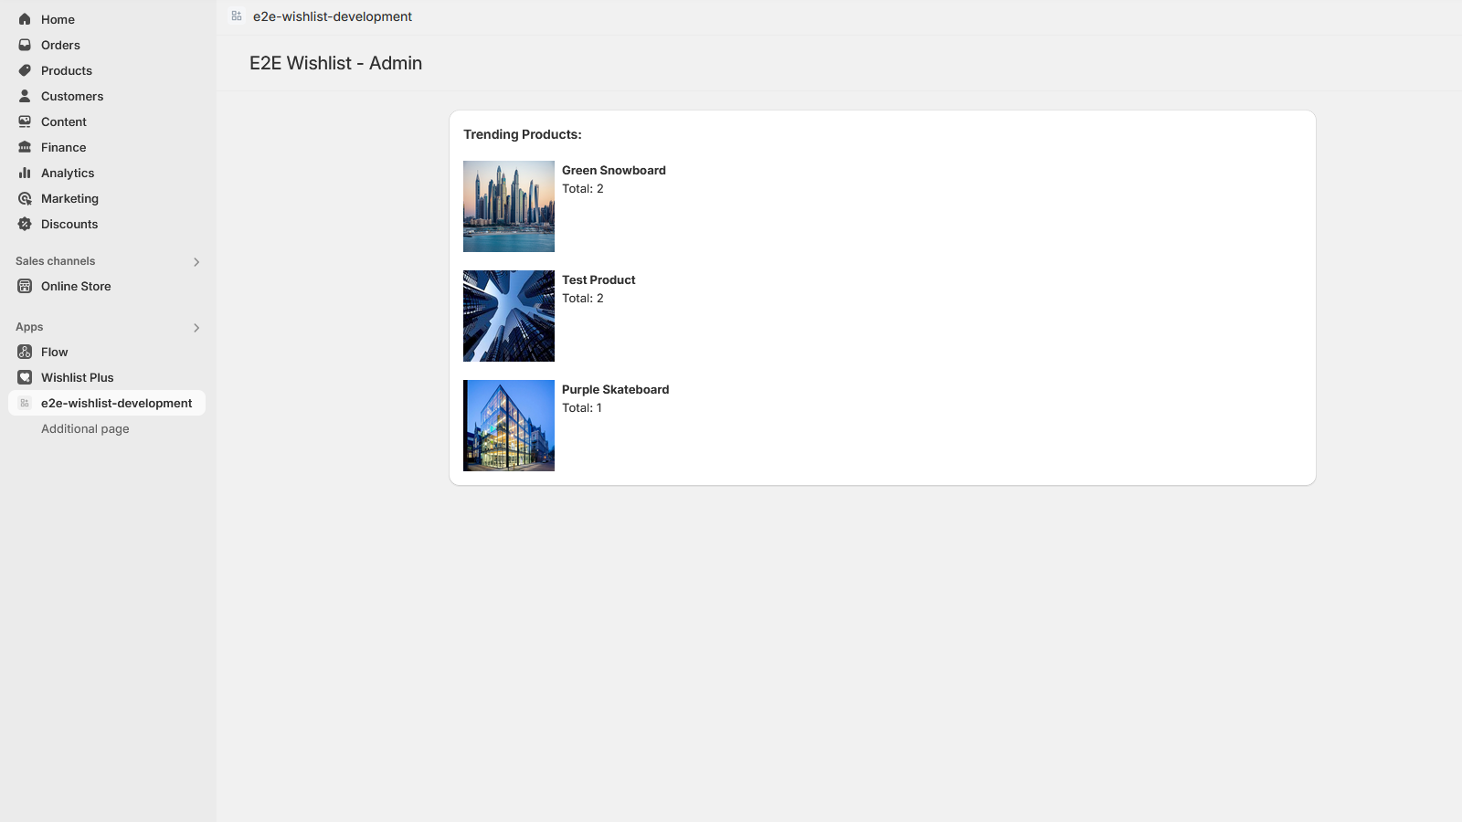The height and width of the screenshot is (822, 1462).
Task: Navigate to Customers
Action: point(107,96)
